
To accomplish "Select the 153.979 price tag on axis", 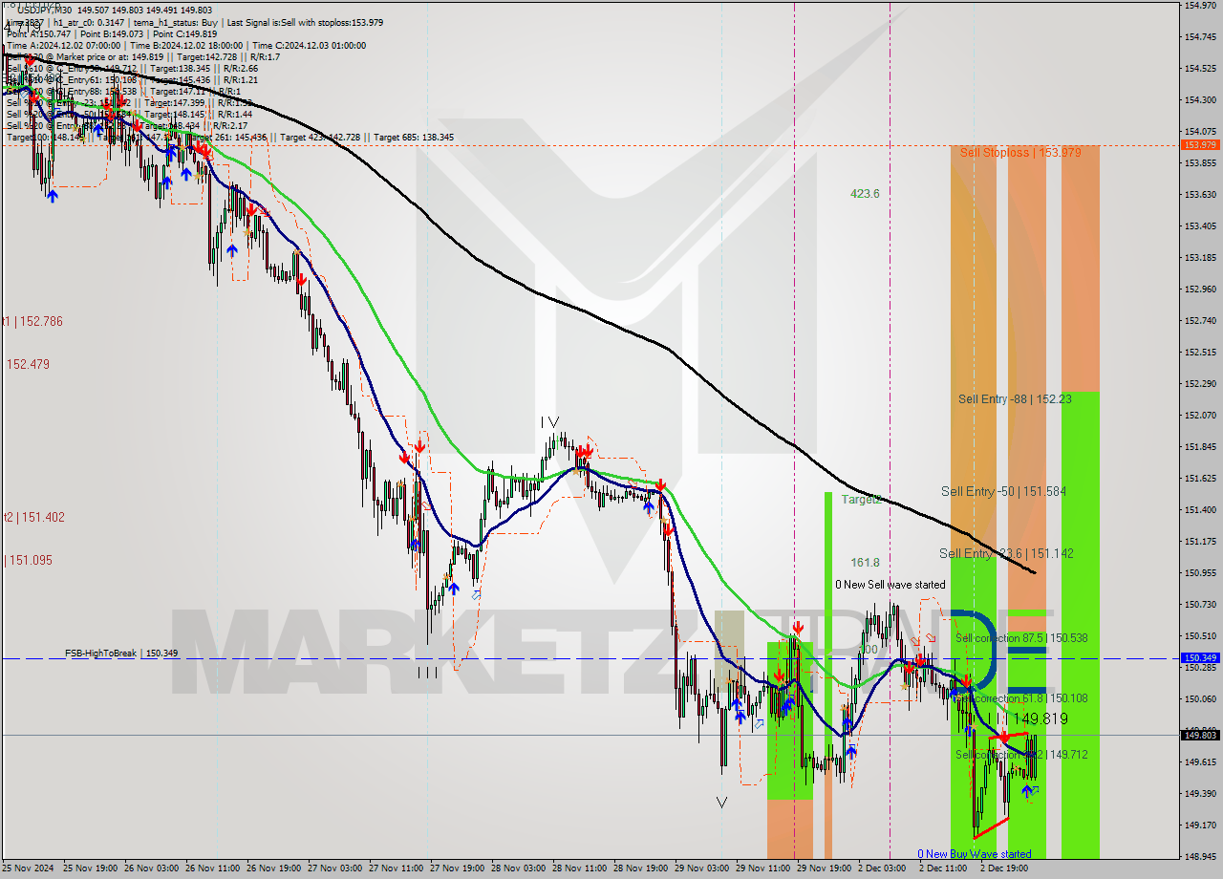I will pos(1200,145).
